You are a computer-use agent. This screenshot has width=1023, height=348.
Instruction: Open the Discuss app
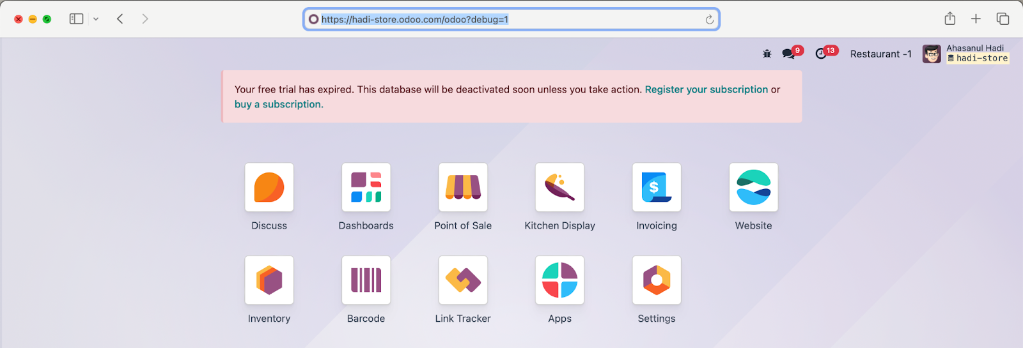269,187
